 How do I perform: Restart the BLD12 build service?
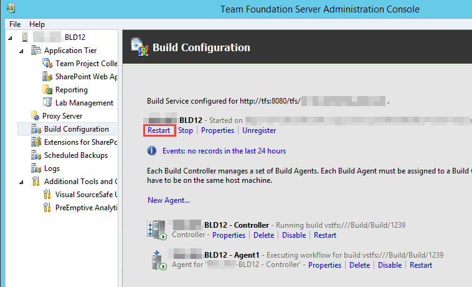coord(159,130)
